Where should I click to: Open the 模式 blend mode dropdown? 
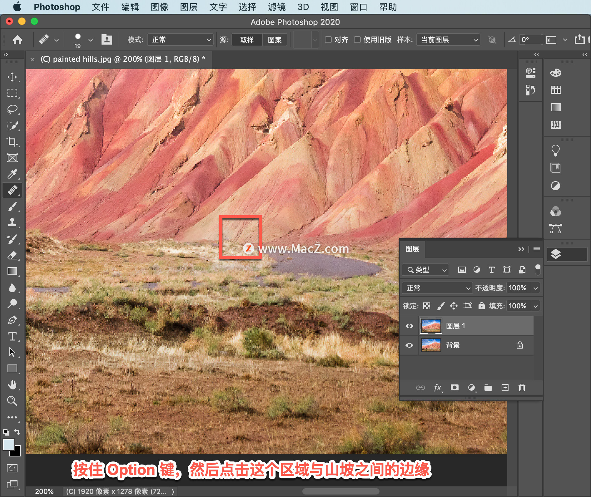click(180, 40)
